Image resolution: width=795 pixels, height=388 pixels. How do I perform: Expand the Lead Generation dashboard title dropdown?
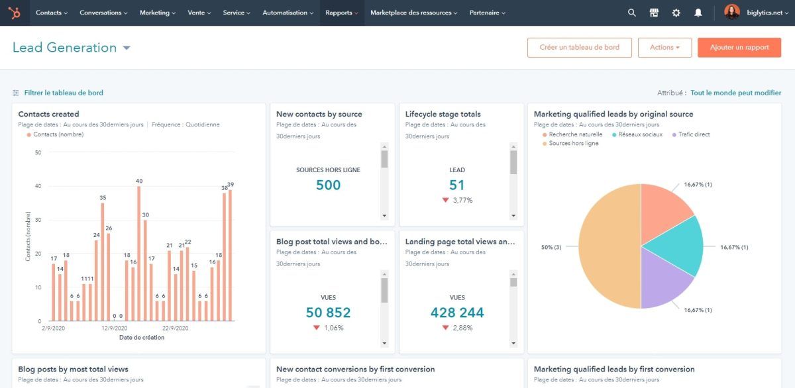[x=126, y=47]
